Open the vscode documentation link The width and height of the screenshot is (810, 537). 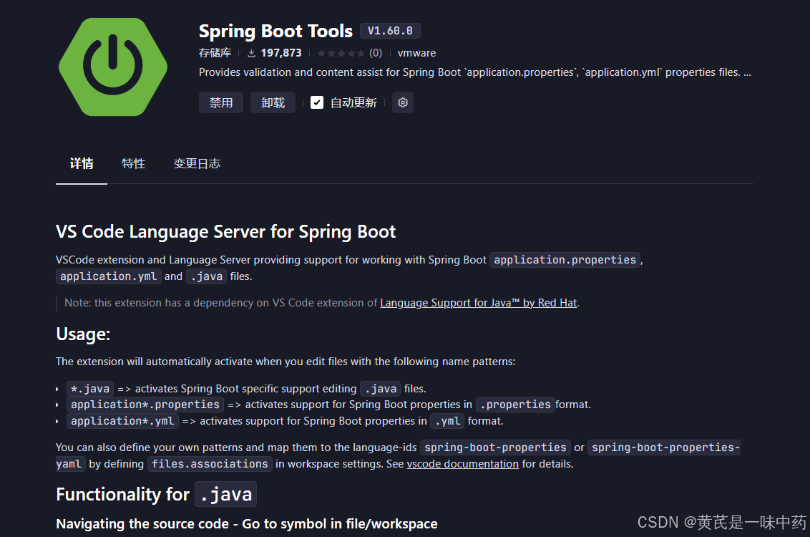click(463, 464)
